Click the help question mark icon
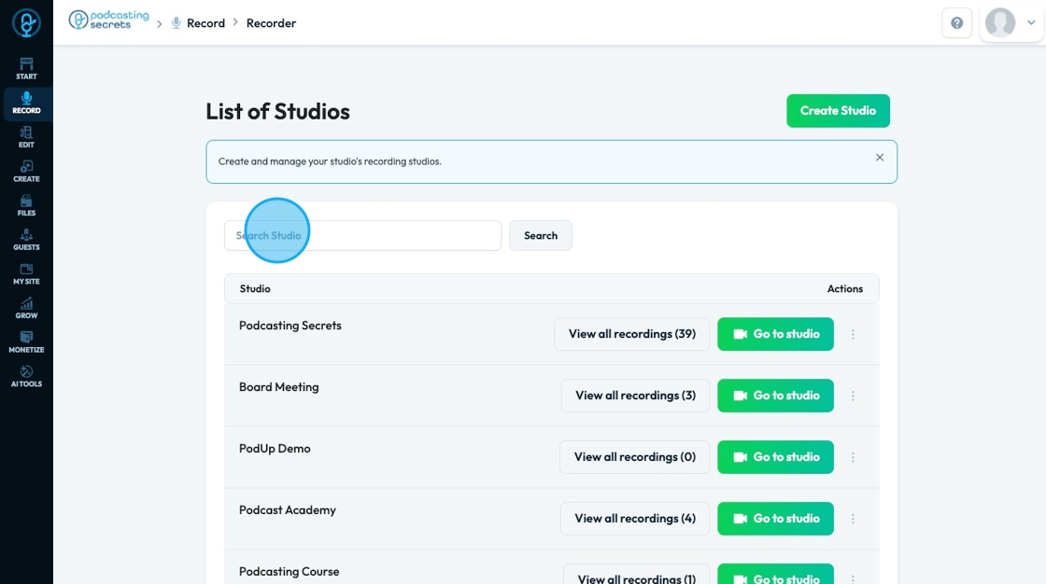This screenshot has height=584, width=1046. [956, 23]
